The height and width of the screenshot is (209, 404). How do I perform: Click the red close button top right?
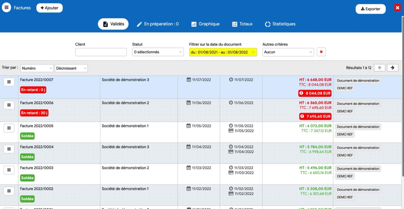pos(397,8)
